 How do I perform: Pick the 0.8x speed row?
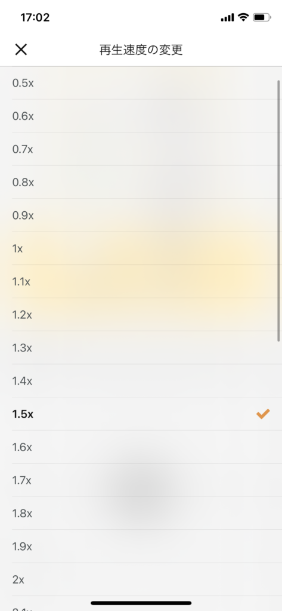pyautogui.click(x=141, y=183)
